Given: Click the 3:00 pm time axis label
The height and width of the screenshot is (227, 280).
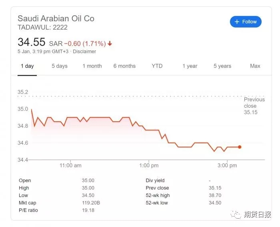Looking at the screenshot, I should [227, 165].
